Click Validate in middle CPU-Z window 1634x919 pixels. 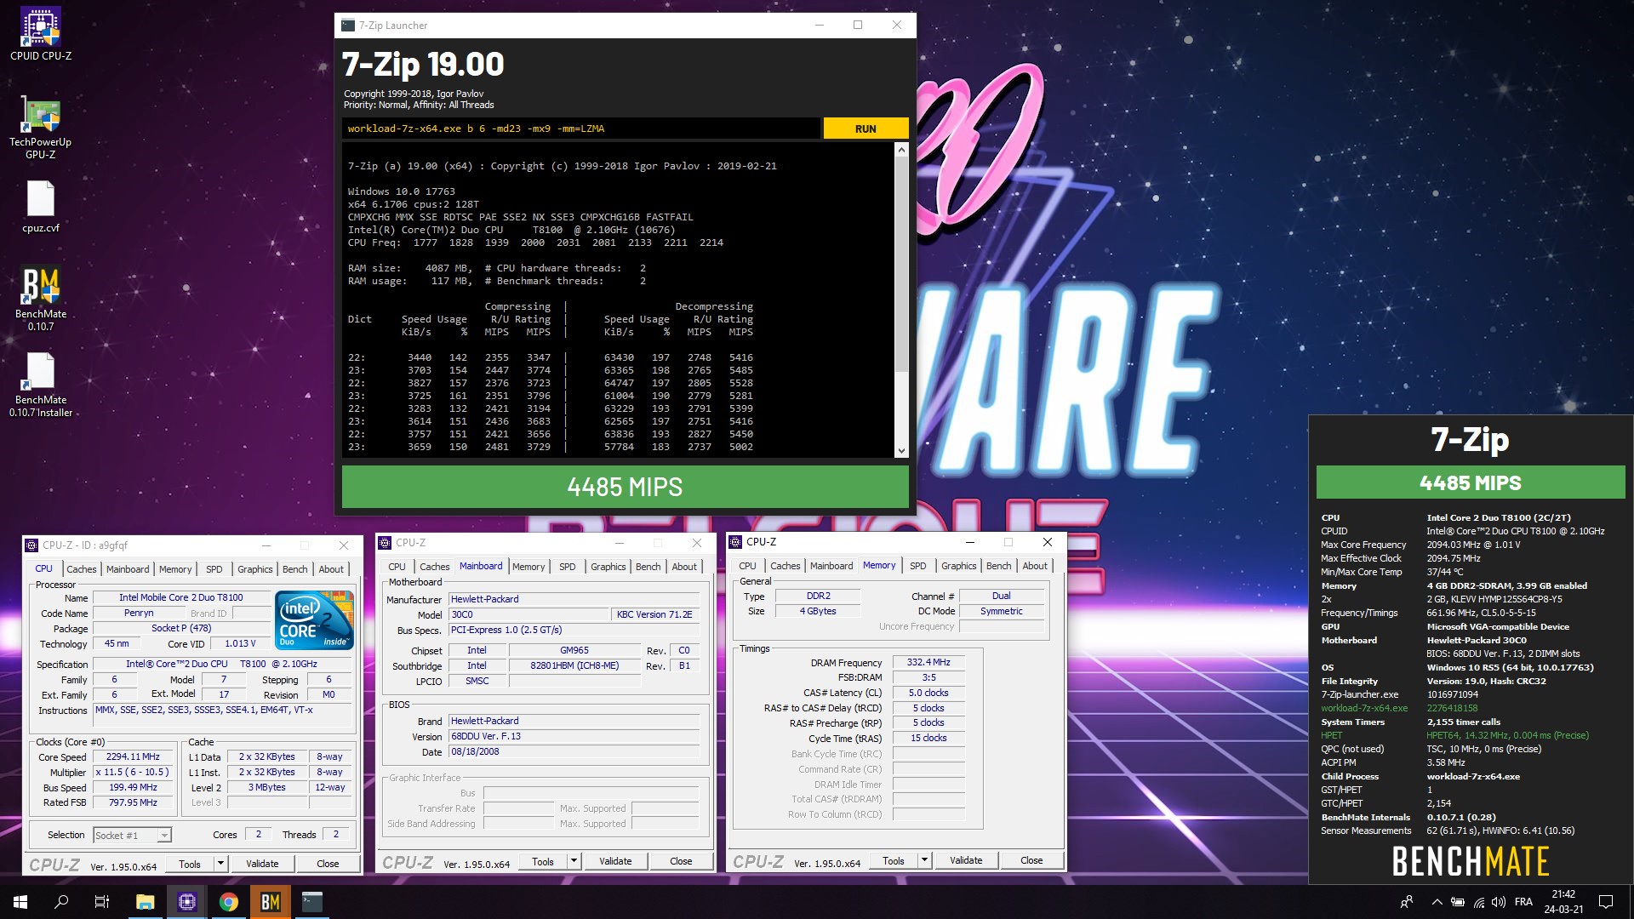click(615, 861)
